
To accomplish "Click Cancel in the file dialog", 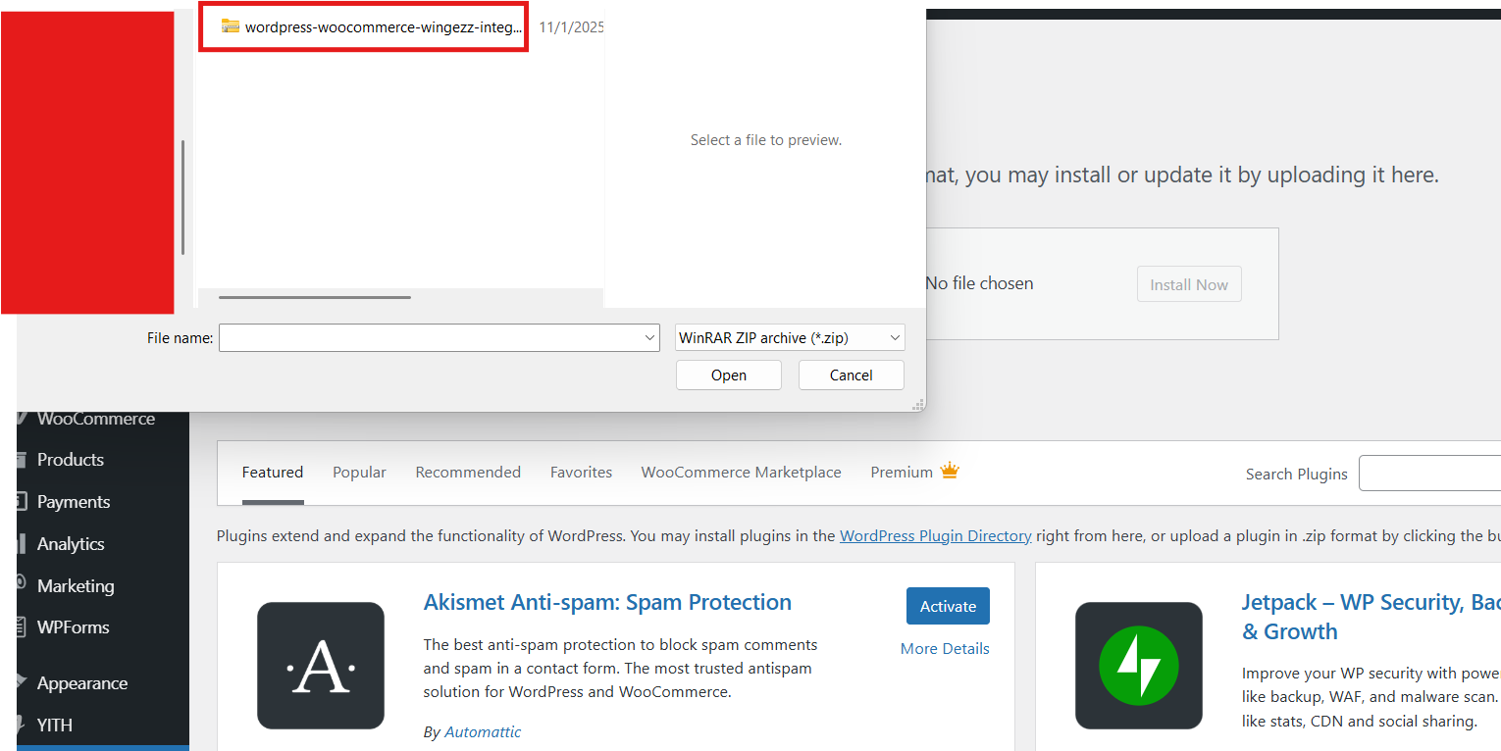I will [x=851, y=375].
